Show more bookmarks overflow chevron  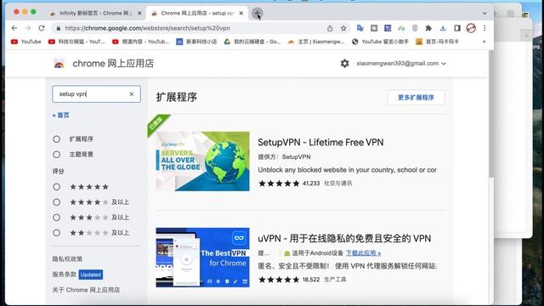(x=484, y=42)
